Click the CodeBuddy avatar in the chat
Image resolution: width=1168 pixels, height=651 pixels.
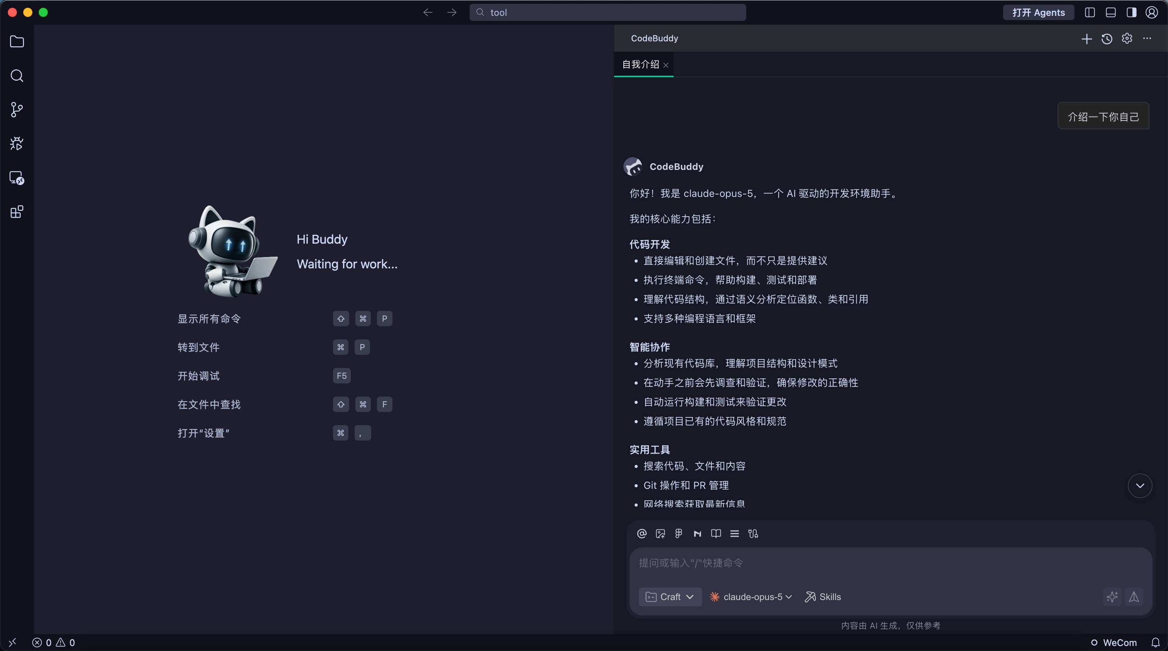point(633,166)
